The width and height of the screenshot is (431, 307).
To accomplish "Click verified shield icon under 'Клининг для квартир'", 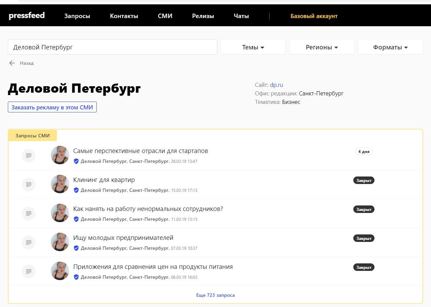I will [x=76, y=190].
